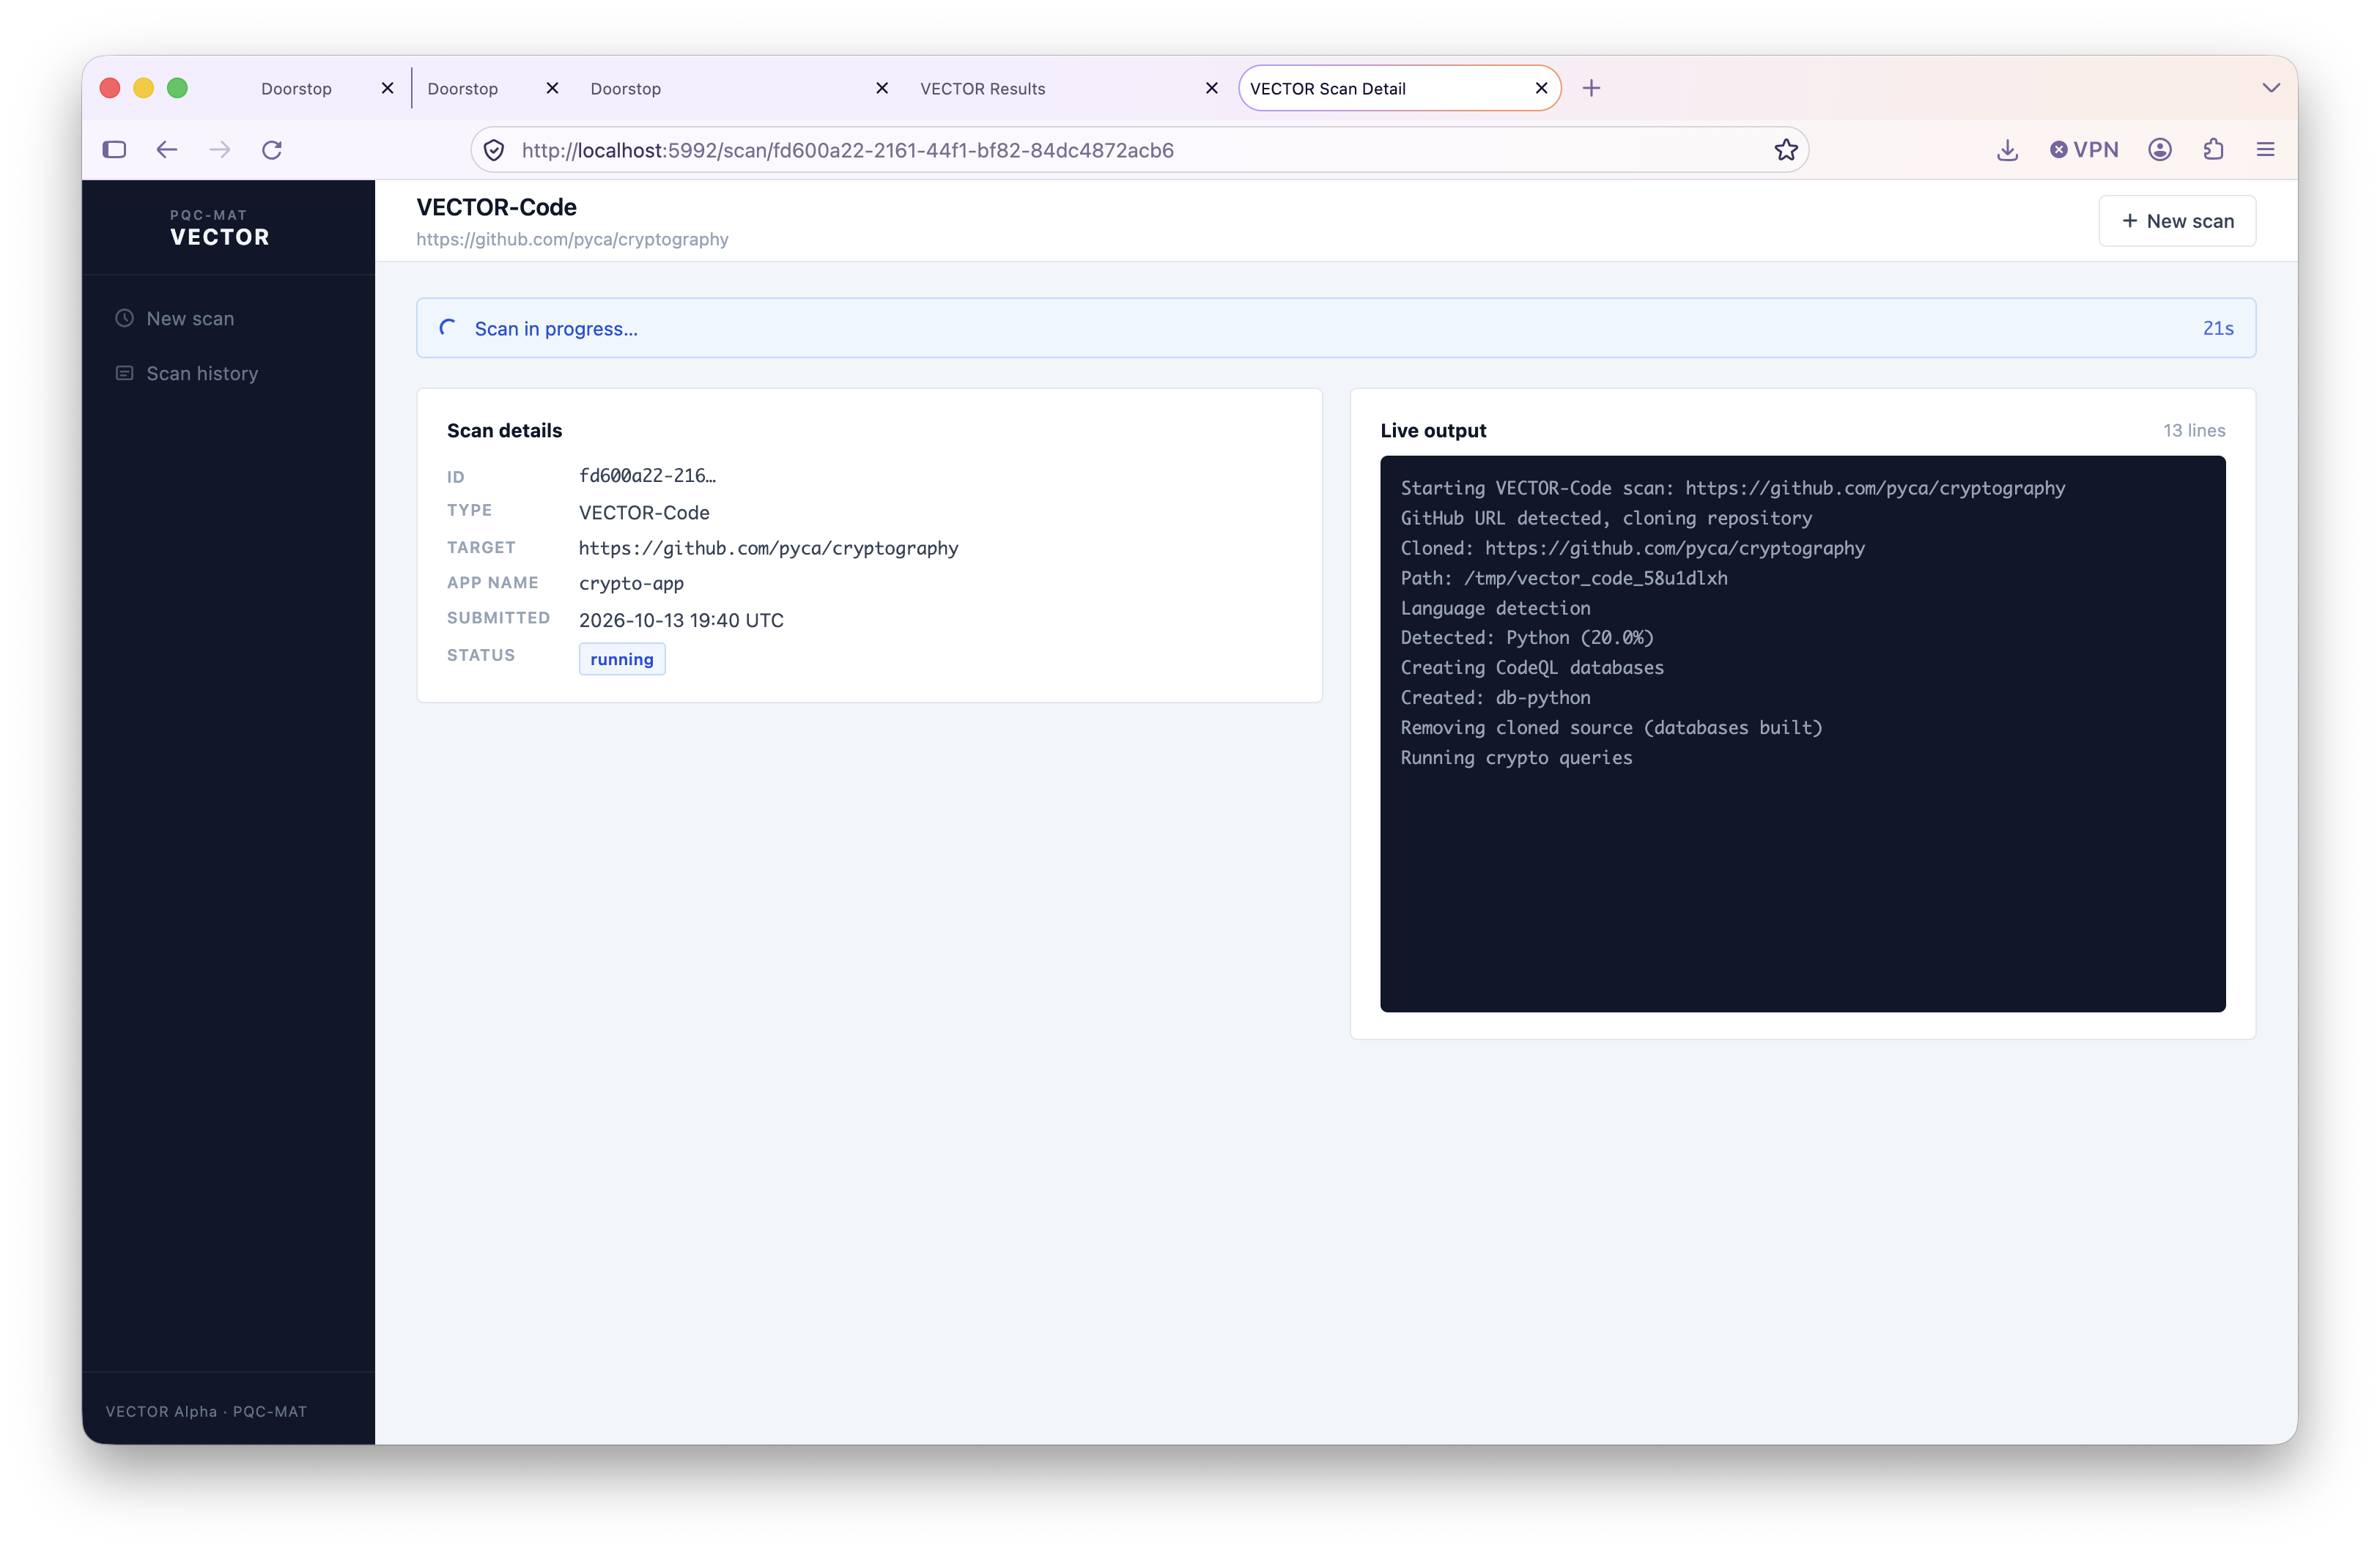Open the downloads icon
This screenshot has height=1553, width=2380.
click(2007, 150)
